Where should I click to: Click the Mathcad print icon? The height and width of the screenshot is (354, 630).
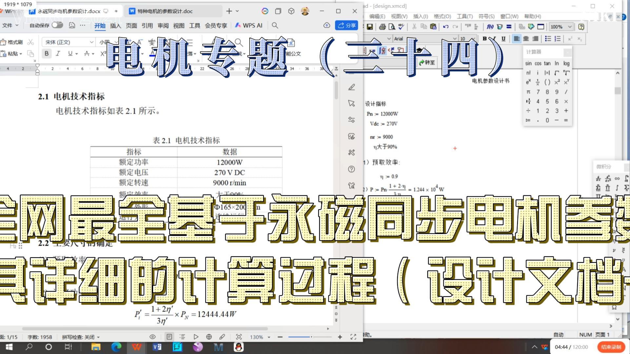(x=382, y=27)
